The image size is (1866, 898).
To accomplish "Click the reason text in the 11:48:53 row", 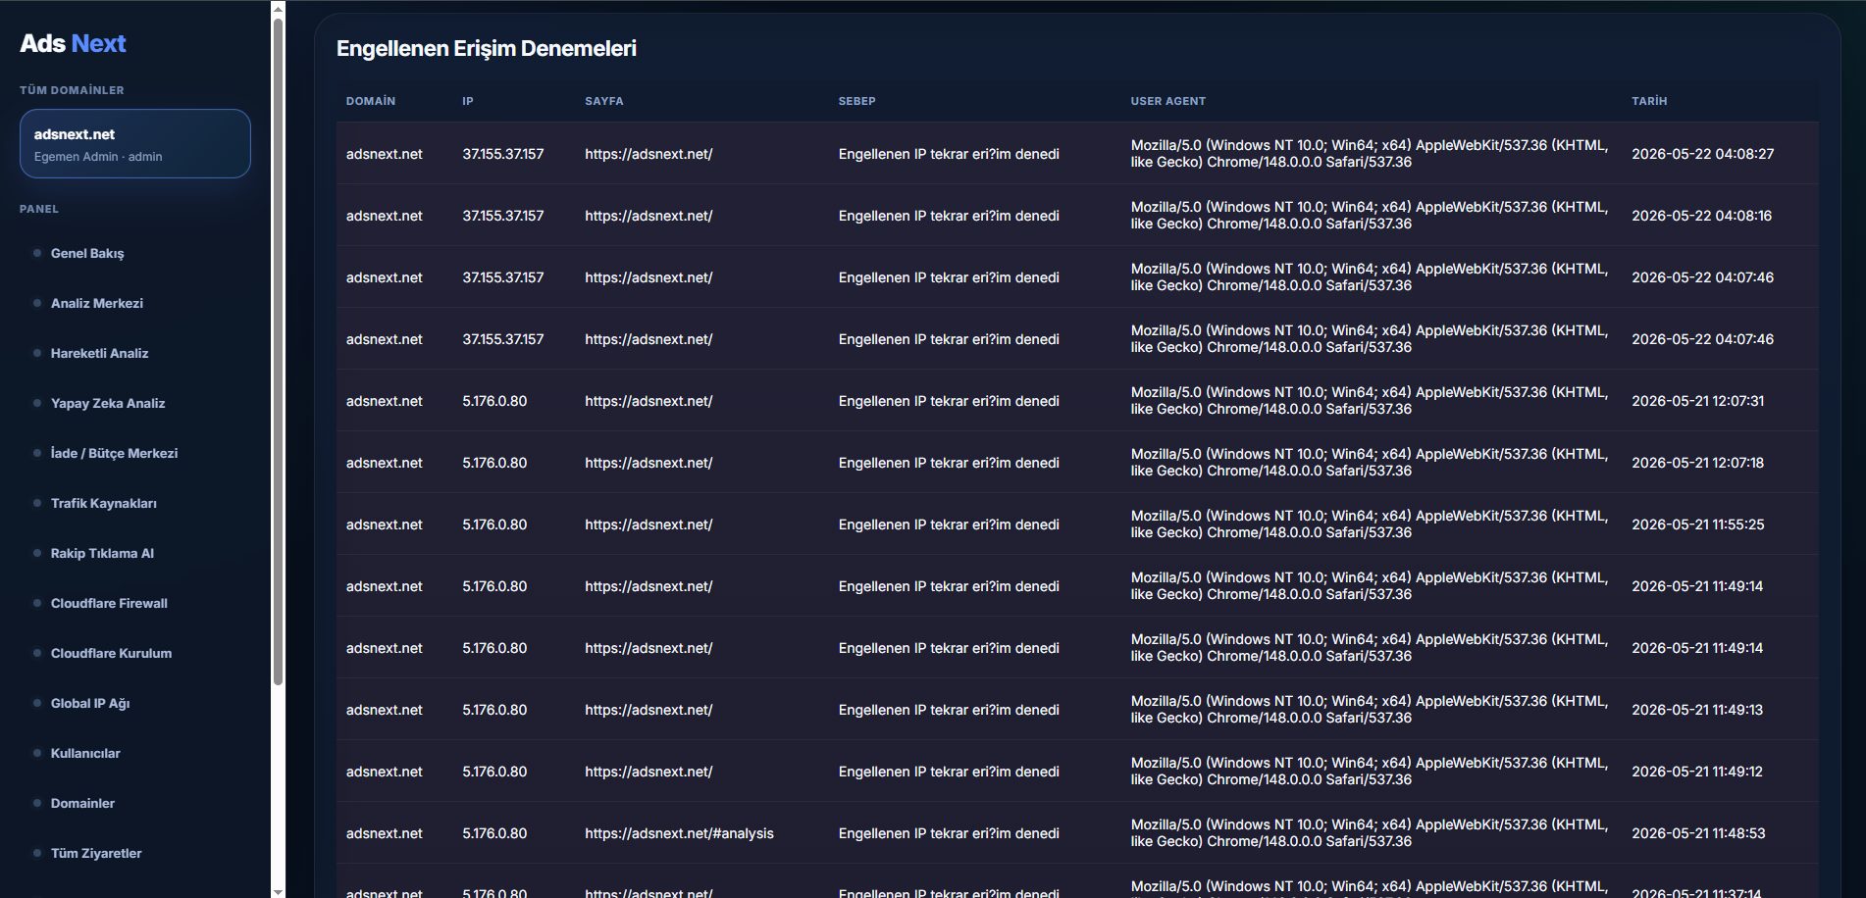I will click(x=949, y=833).
